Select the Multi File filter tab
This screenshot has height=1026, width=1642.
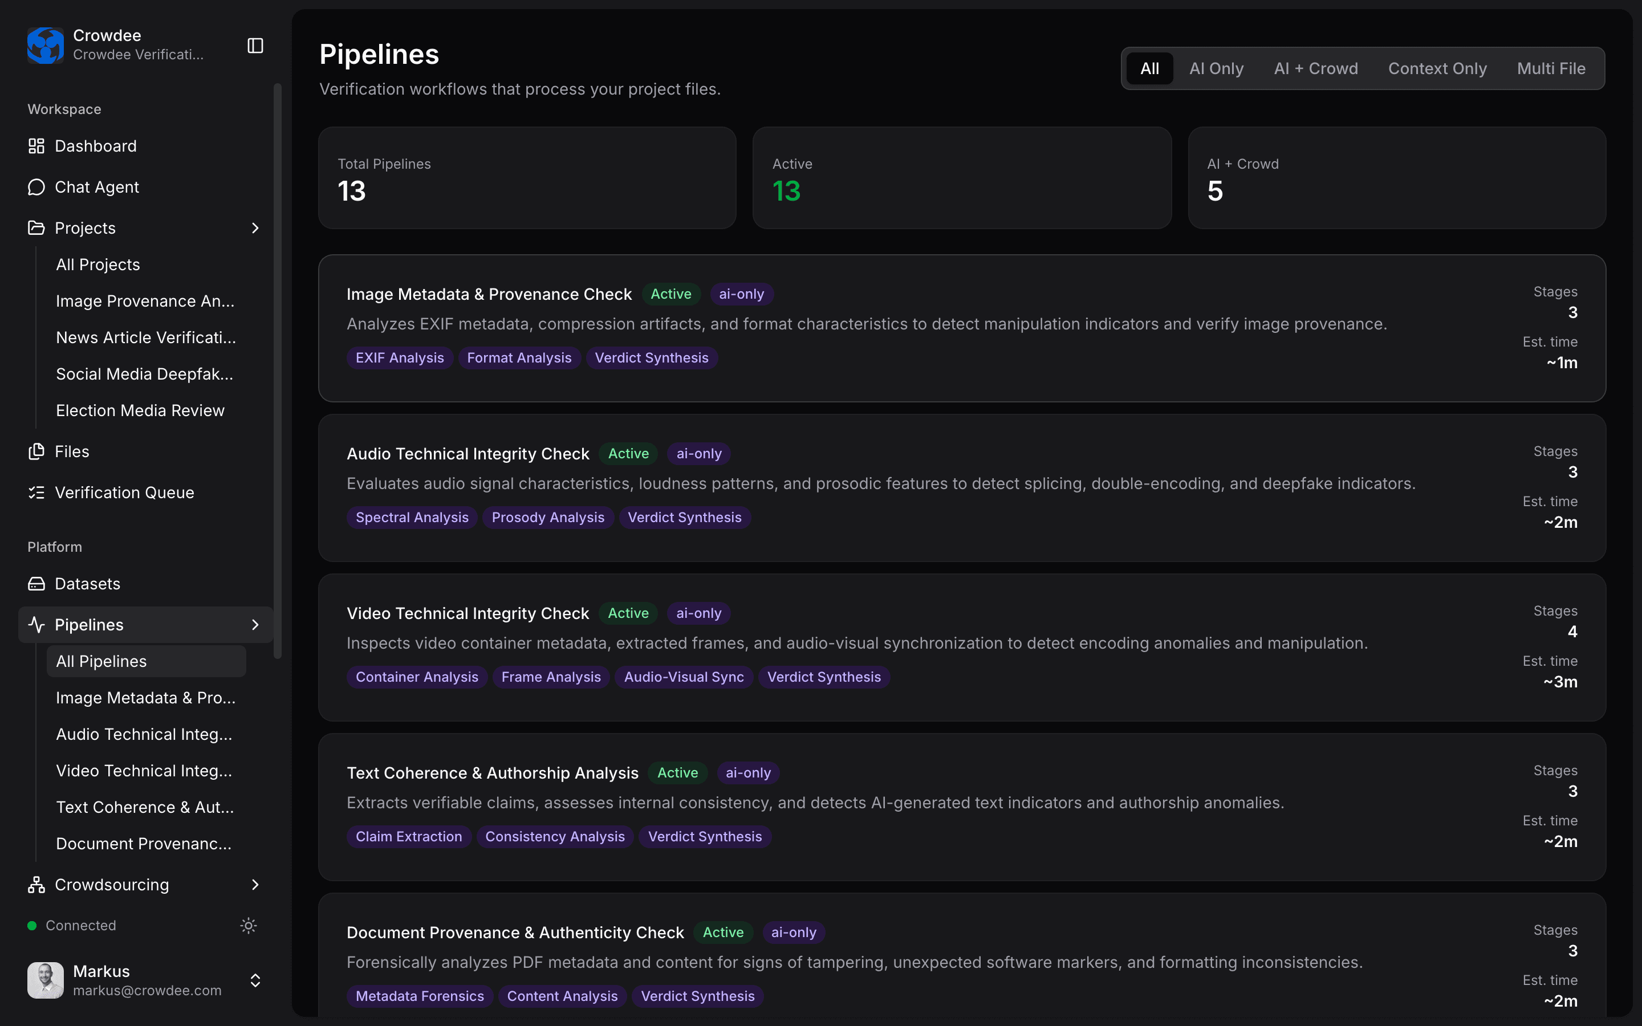click(1551, 68)
